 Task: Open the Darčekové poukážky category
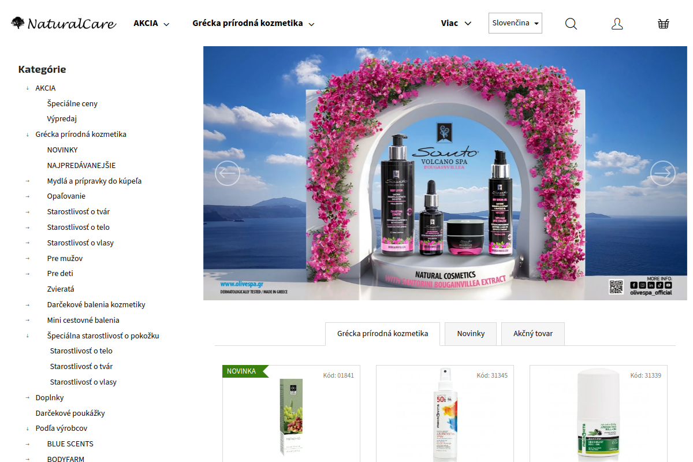[x=70, y=413]
